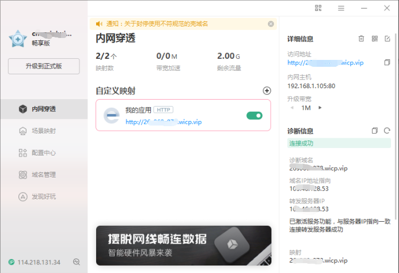Click the 我的应用 browser icon
The height and width of the screenshot is (273, 399).
point(112,115)
